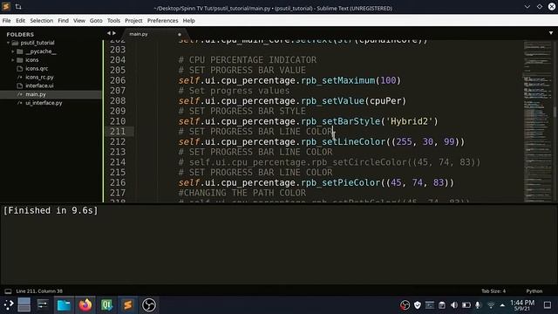Screen dimensions: 558x314
Task: Click the commented rpb_setCircleColor line
Action: click(330, 162)
